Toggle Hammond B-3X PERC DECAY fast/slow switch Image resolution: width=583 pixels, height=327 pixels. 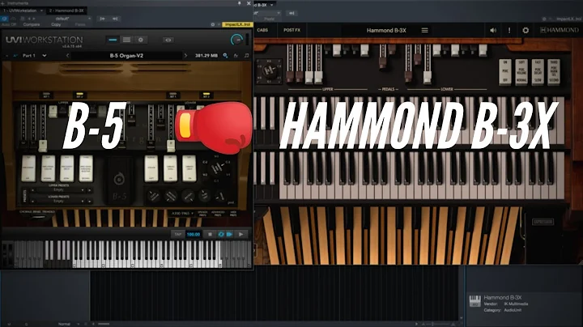tap(538, 72)
